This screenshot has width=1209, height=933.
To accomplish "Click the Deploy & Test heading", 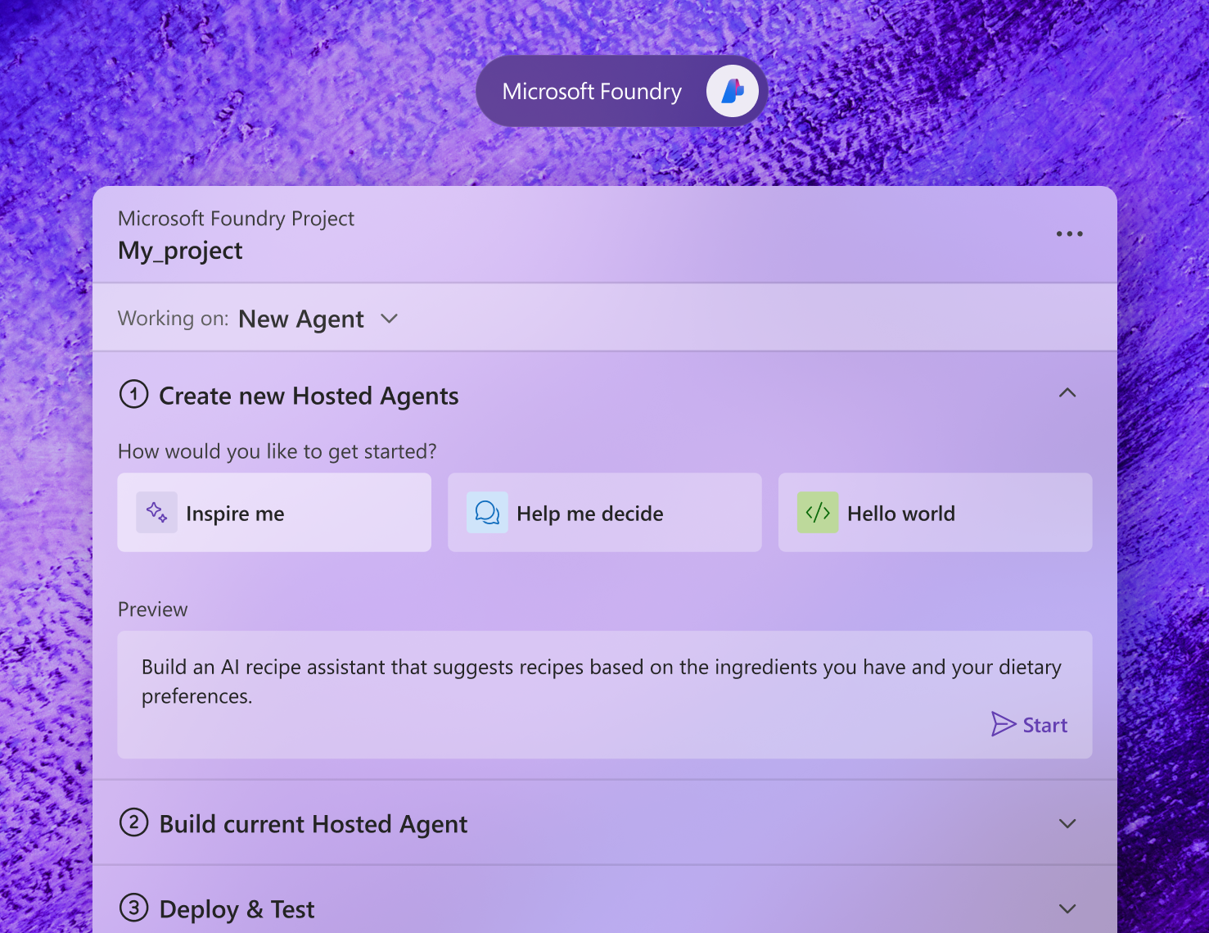I will click(x=237, y=909).
